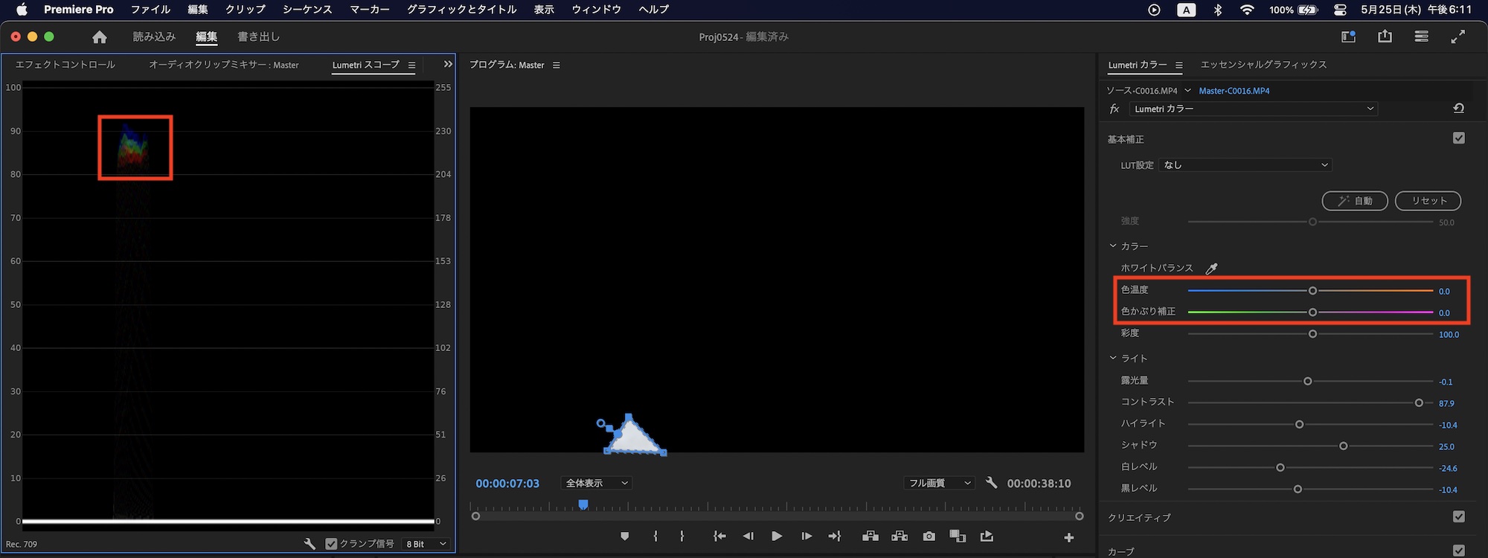Reset the Lumetri Color effect using the reset arrow
Screen dimensions: 1488x558
tap(1458, 109)
